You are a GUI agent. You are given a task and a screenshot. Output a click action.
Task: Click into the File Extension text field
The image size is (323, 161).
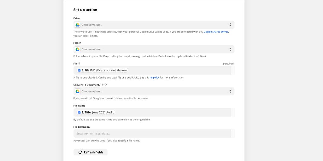pyautogui.click(x=152, y=133)
